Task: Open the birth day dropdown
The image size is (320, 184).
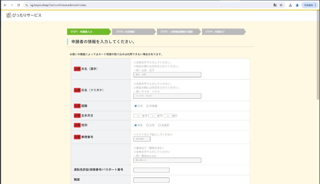Action: click(x=169, y=116)
